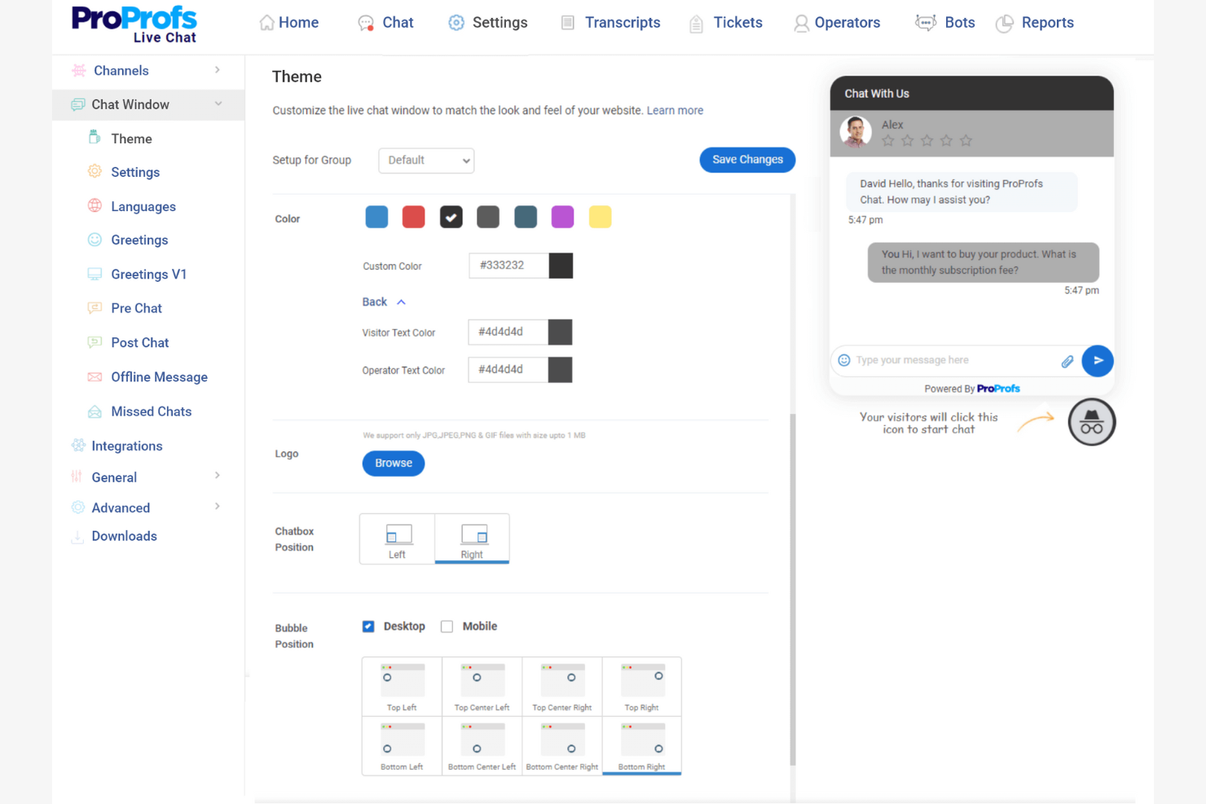Pick the blue color swatch

point(376,217)
